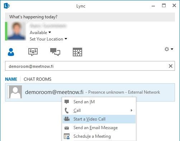
Task: Click the Options gear icon
Action: [167, 49]
